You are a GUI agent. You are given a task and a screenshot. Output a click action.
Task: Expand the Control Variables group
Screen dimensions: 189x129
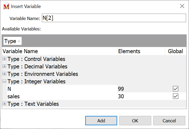[x=5, y=59]
